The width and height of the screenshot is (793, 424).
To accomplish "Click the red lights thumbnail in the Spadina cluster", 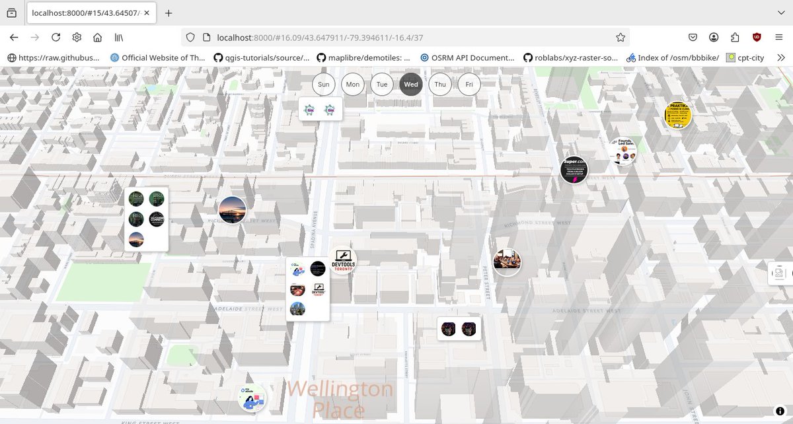I will click(x=297, y=289).
